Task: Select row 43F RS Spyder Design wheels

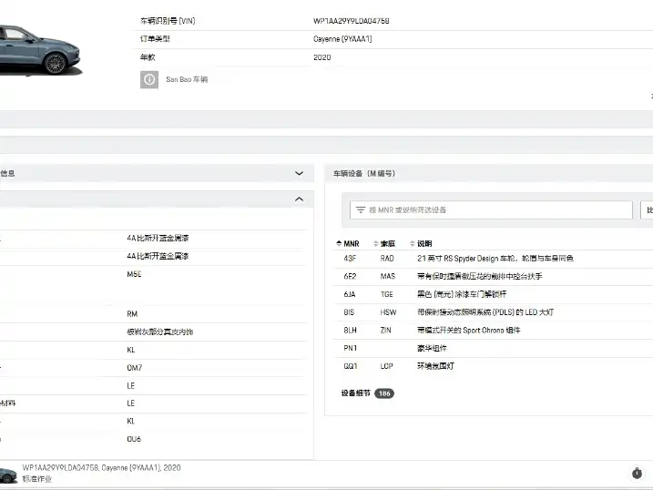Action: point(493,259)
